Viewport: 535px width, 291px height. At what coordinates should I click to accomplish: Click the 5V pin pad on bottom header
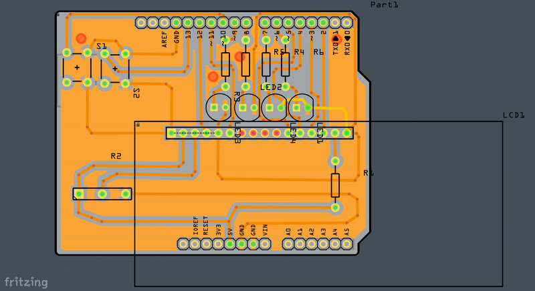coord(229,244)
